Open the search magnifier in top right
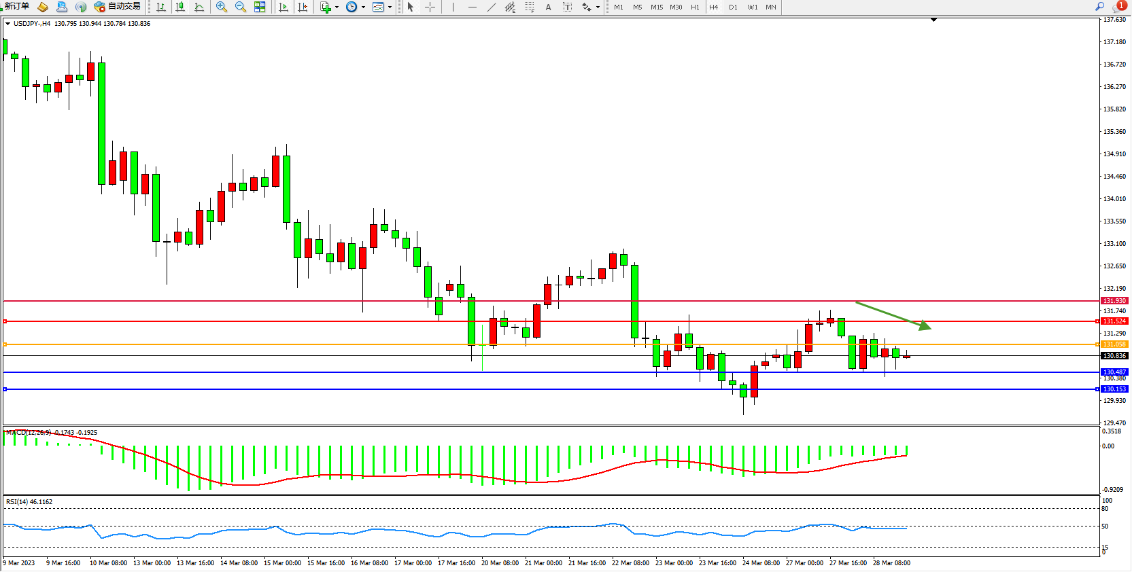 click(x=1099, y=6)
